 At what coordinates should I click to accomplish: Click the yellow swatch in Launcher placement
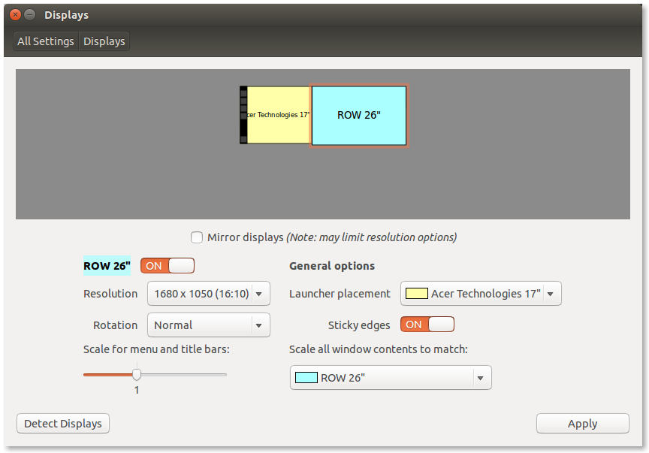point(417,294)
